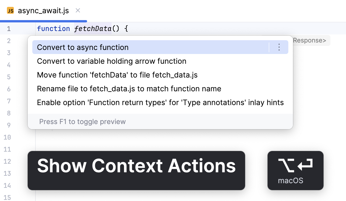The height and width of the screenshot is (201, 346).
Task: Click the Response type inlay hint
Action: point(309,40)
